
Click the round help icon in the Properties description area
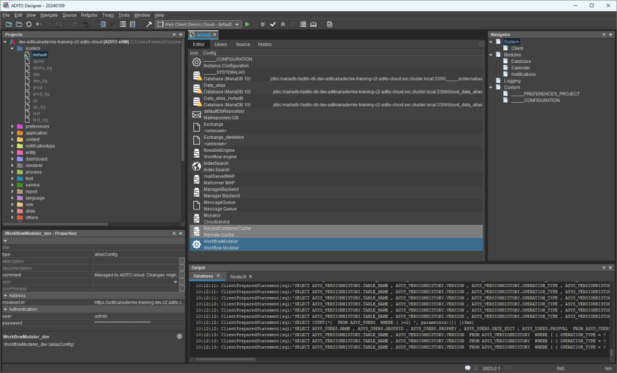click(x=179, y=336)
